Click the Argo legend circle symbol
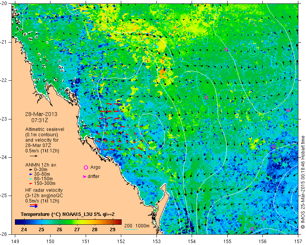The image size is (306, 245). click(86, 167)
